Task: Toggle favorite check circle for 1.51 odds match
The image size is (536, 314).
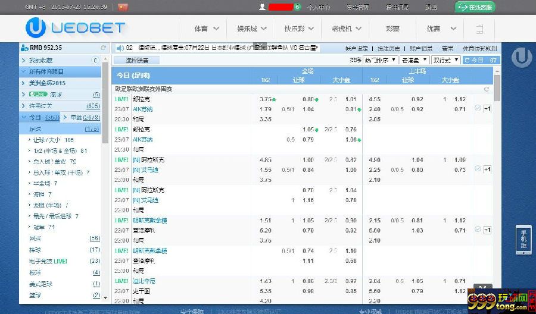Action: coord(478,229)
